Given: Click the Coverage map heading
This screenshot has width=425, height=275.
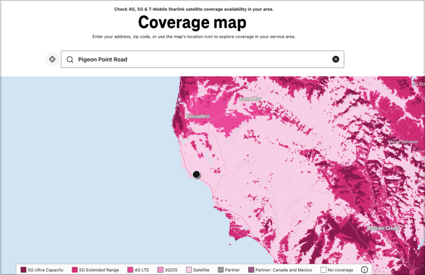Looking at the screenshot, I should pos(192,22).
